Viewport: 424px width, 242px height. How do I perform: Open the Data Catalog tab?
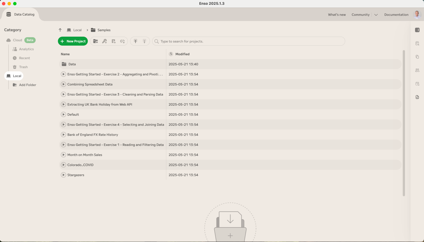(20, 15)
